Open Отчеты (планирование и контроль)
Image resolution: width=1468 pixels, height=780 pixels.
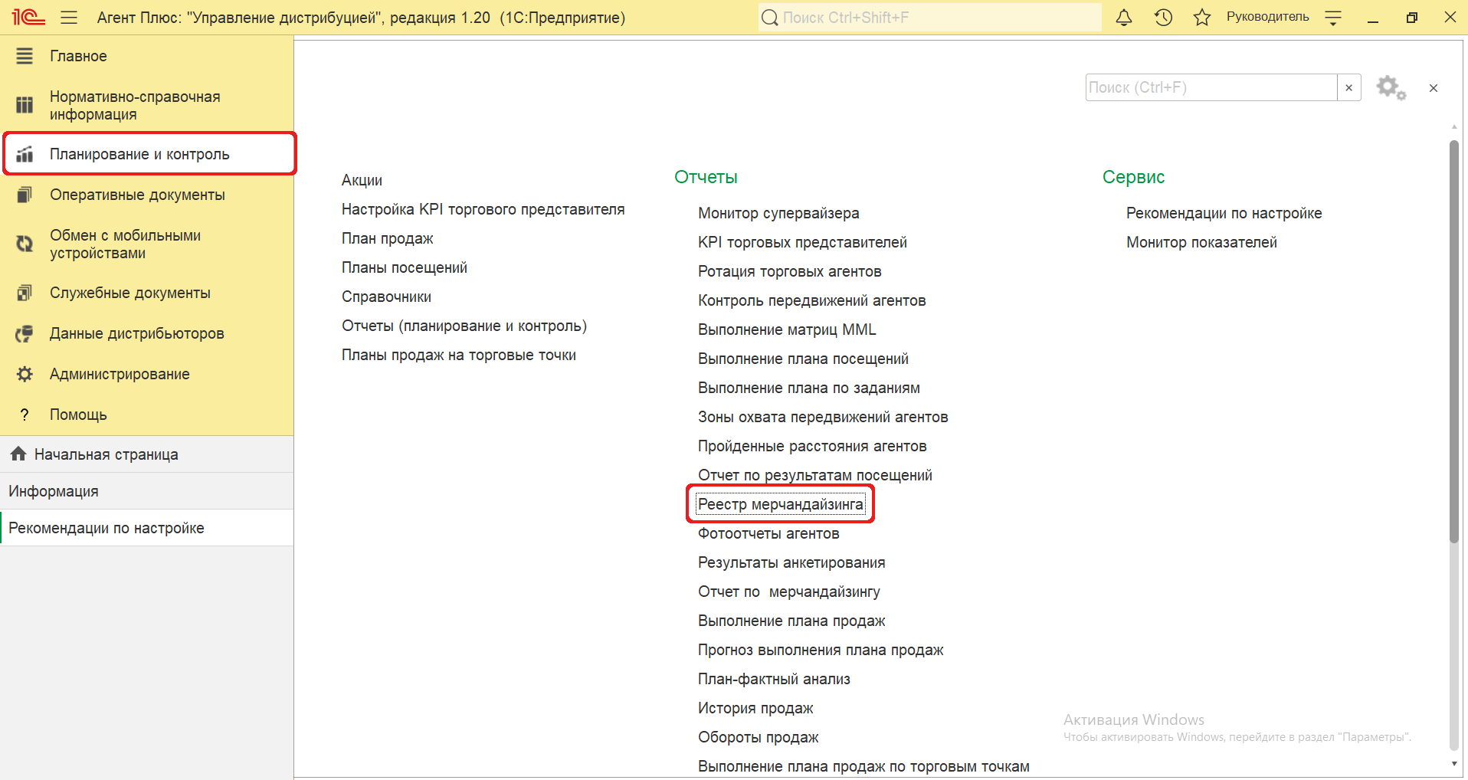(464, 326)
